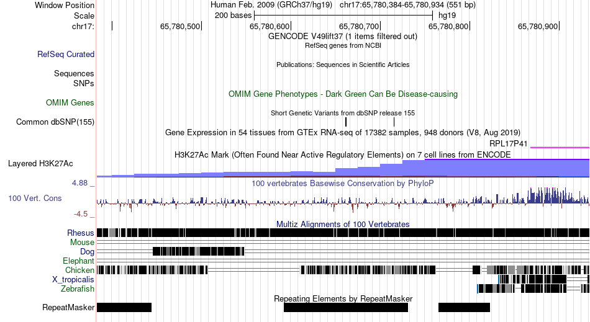This screenshot has height=322, width=590.
Task: Click the OMIM Genes track label
Action: (70, 102)
